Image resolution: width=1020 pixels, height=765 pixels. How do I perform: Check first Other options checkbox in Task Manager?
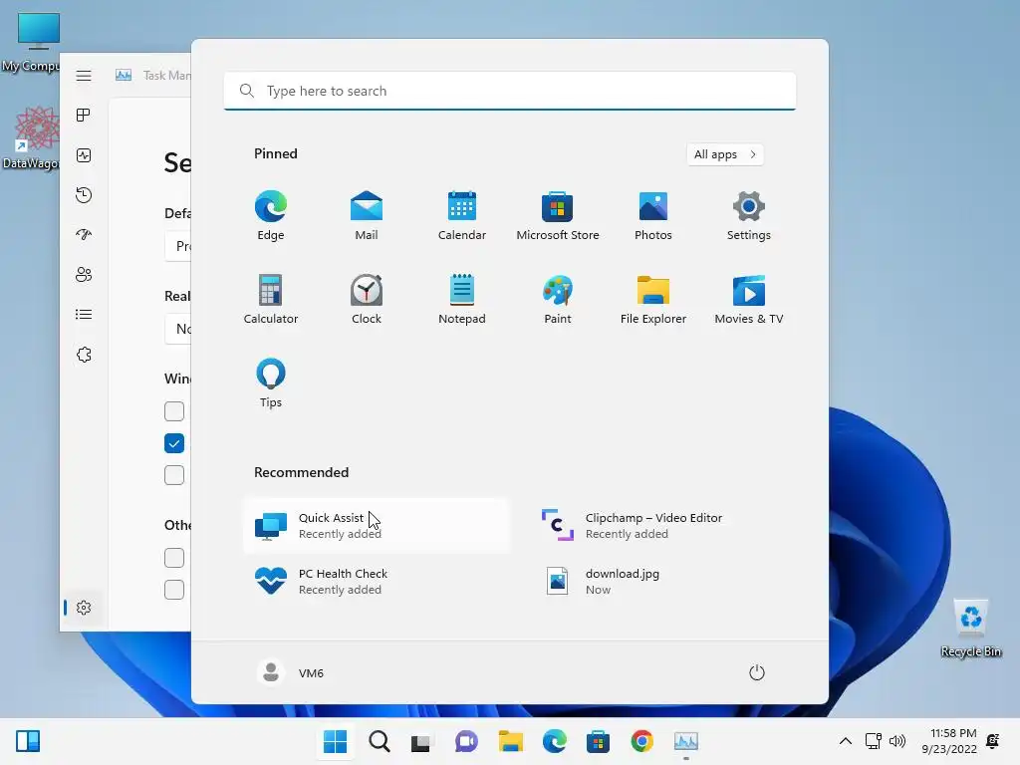(174, 558)
